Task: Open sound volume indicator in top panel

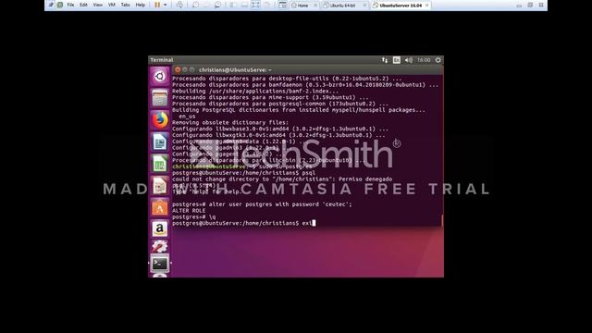Action: coord(409,60)
